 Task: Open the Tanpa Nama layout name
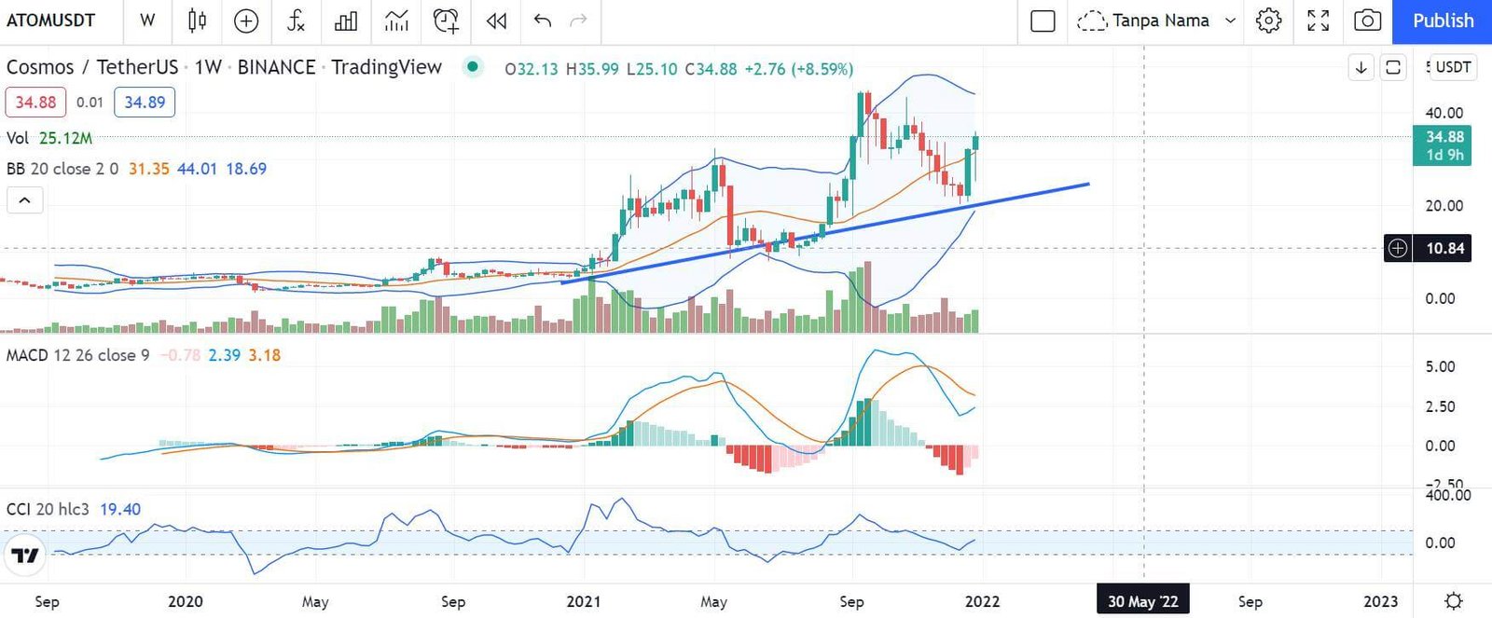pos(1160,21)
